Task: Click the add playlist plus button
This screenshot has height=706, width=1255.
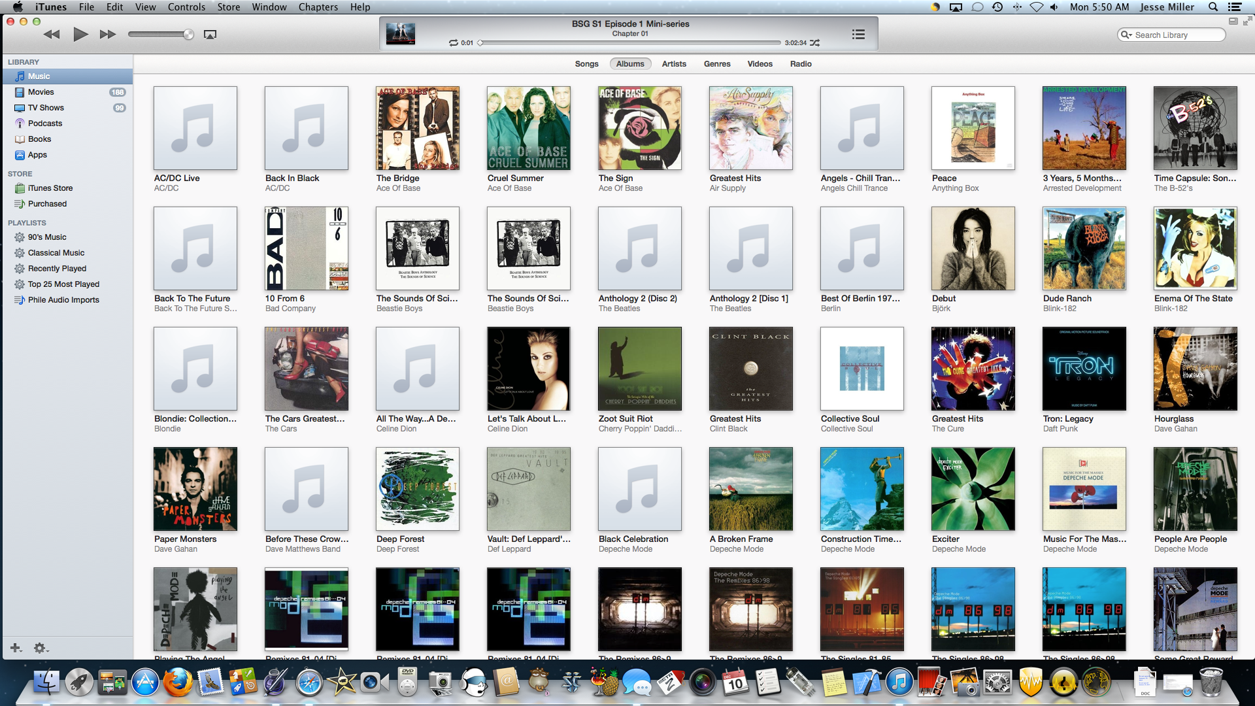Action: [x=16, y=648]
